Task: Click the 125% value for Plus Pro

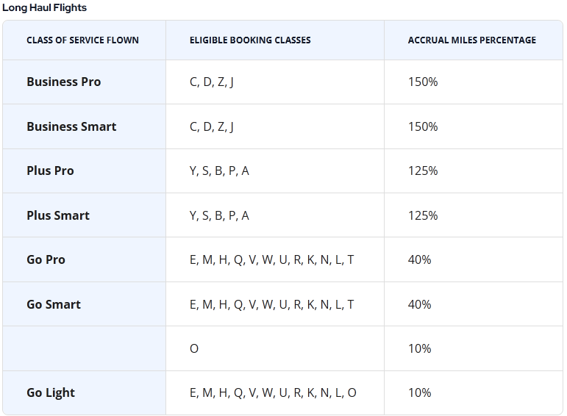Action: pos(423,171)
